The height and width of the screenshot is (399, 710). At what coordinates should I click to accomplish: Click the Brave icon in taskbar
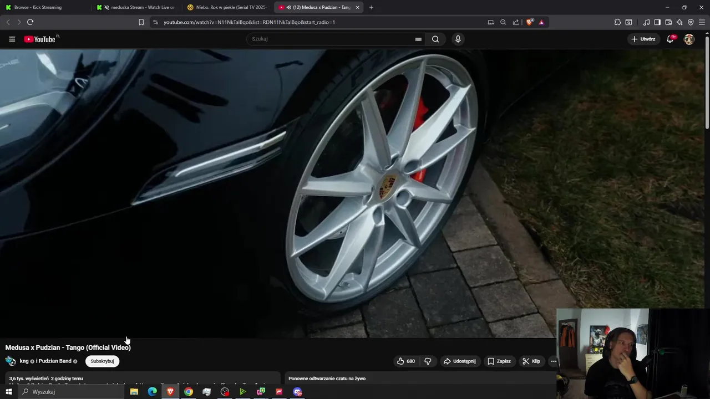click(x=170, y=392)
